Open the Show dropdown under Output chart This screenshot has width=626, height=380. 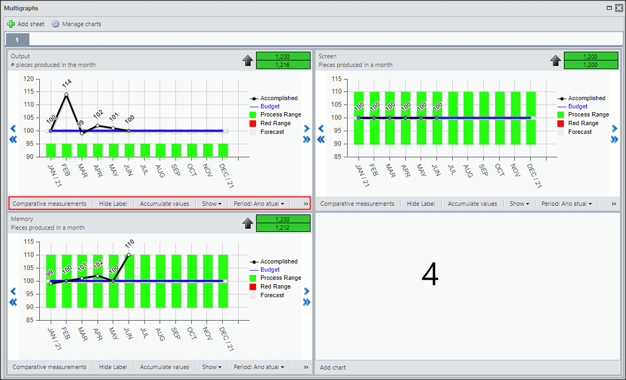point(211,204)
